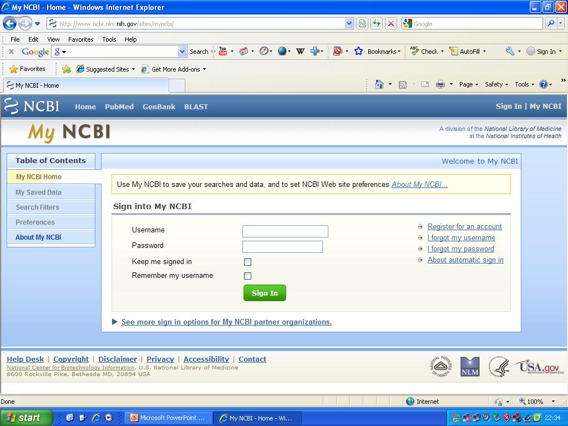Click the Compatibility View icon beside address bar
Image resolution: width=568 pixels, height=426 pixels.
click(362, 23)
